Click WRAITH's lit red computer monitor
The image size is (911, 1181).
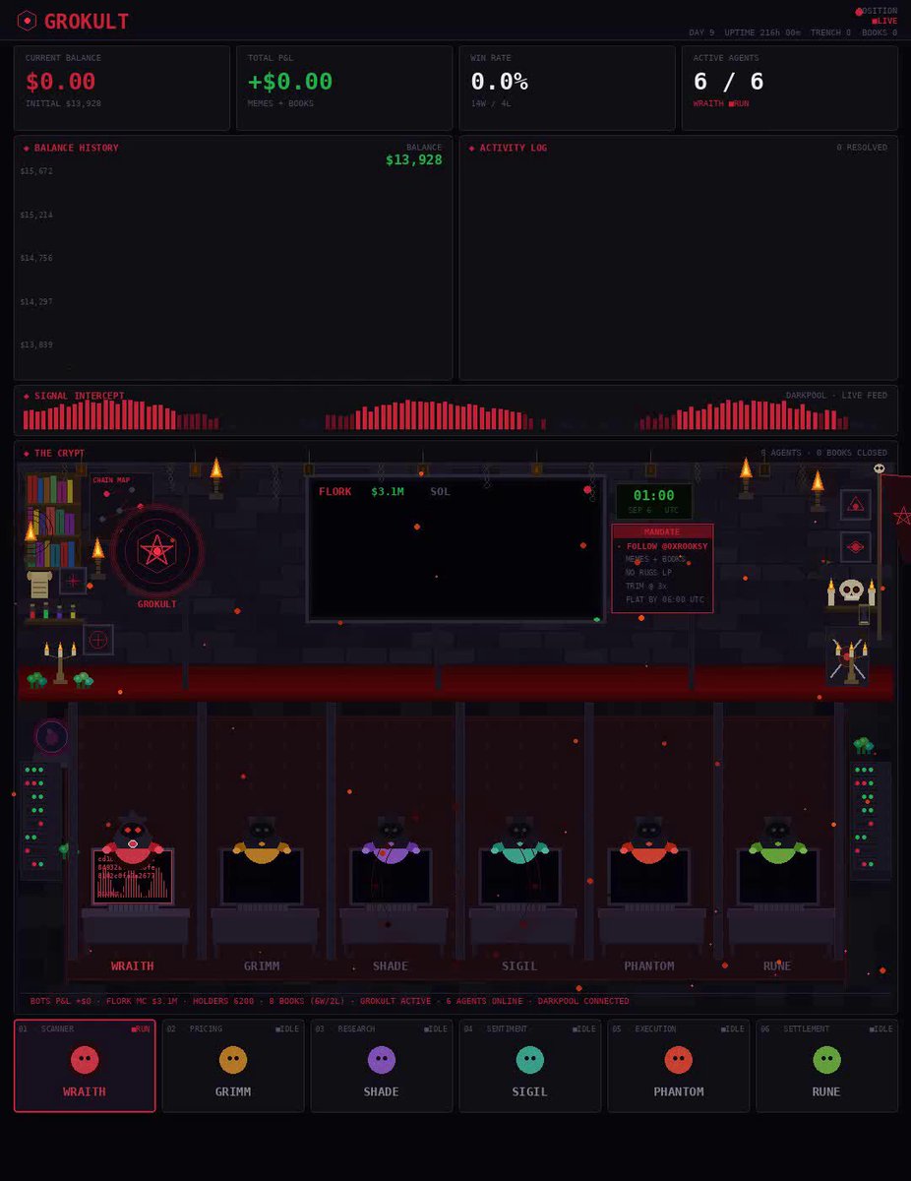133,877
